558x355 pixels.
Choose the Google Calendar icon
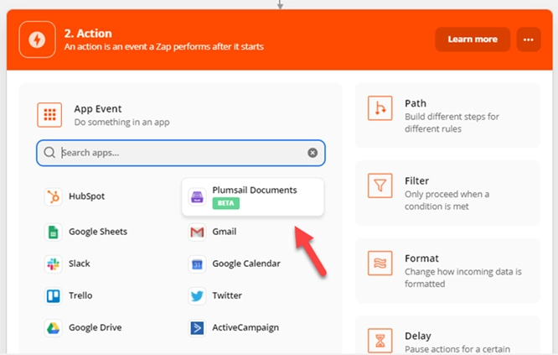pyautogui.click(x=197, y=264)
